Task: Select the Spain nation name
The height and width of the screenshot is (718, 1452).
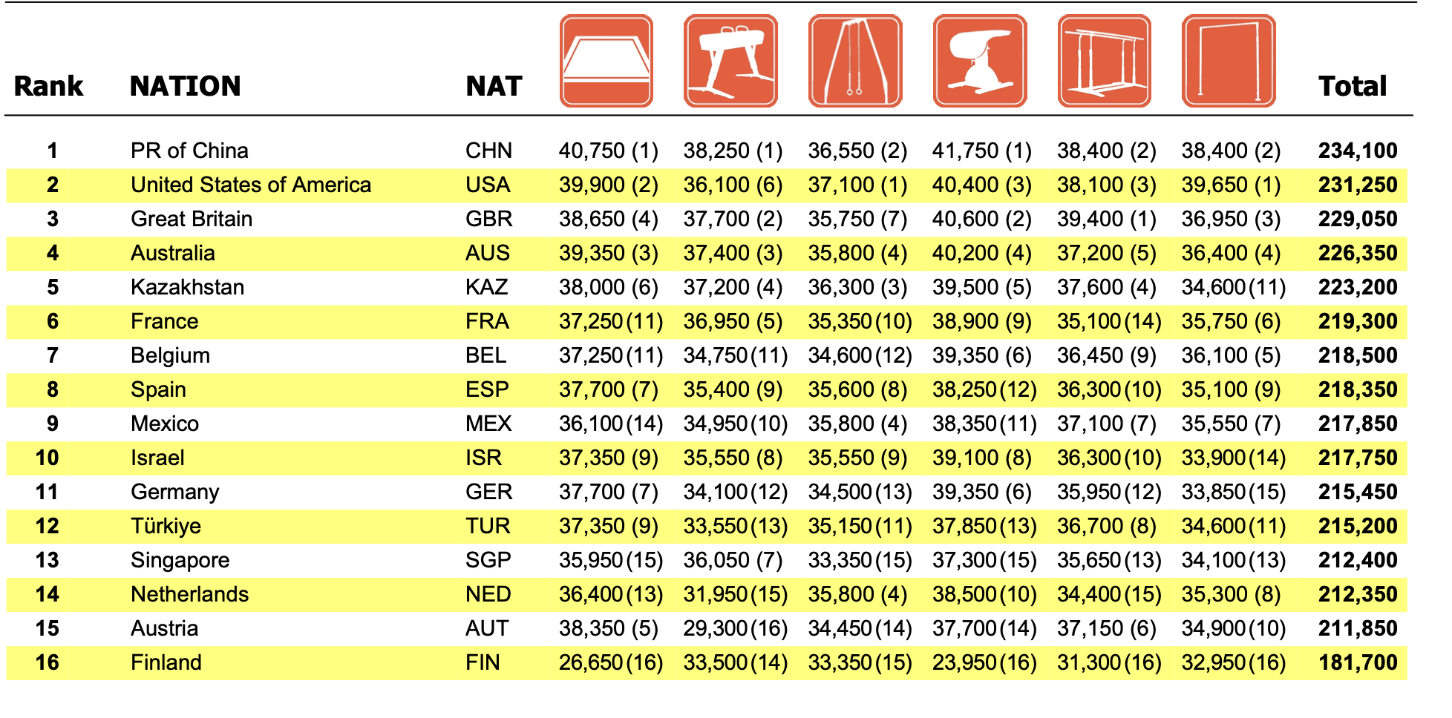Action: coord(158,389)
